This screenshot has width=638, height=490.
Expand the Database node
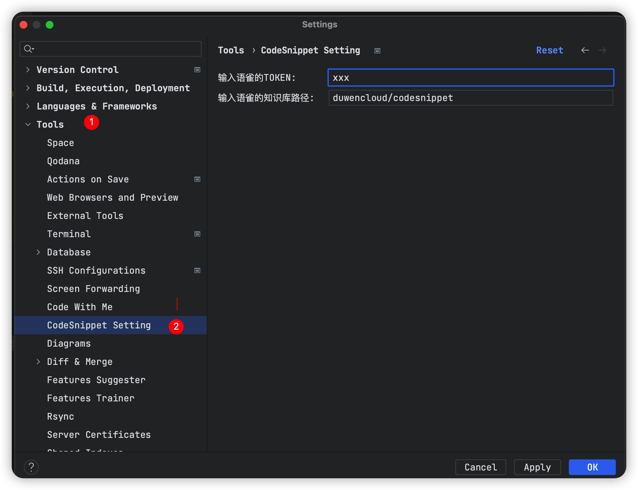[x=38, y=252]
